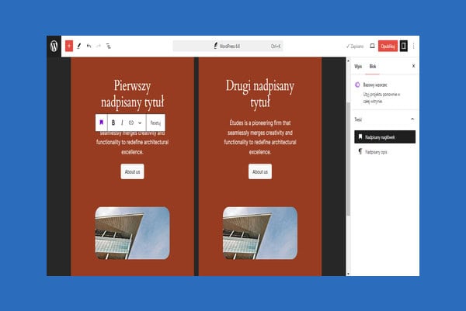
Task: Undo the last change
Action: pyautogui.click(x=89, y=46)
